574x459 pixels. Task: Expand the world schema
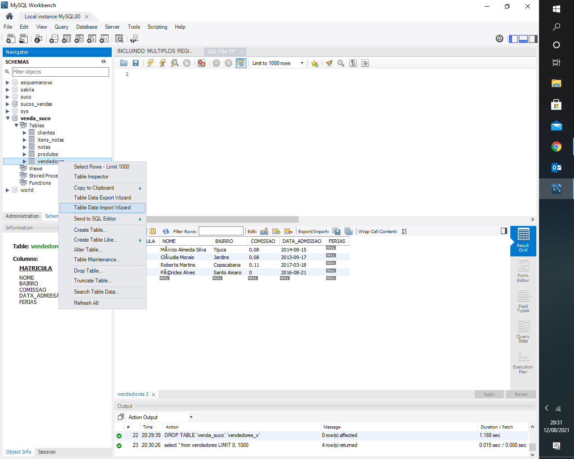tap(7, 190)
